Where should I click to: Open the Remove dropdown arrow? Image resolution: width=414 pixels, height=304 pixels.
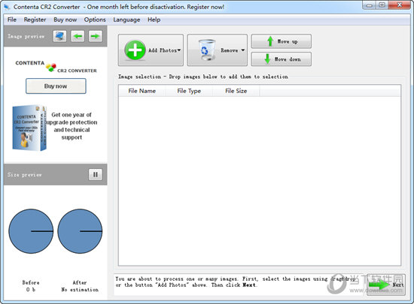click(243, 50)
